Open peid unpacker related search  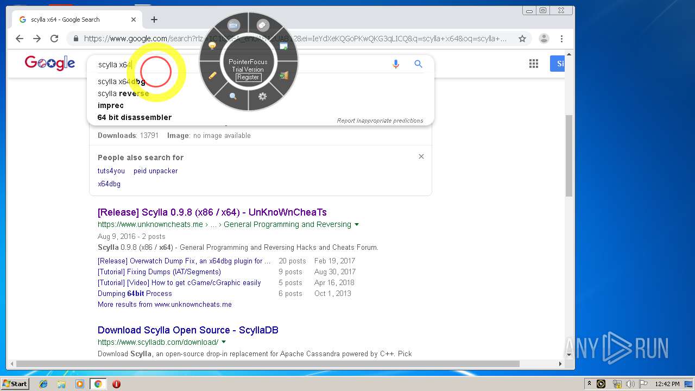[155, 171]
